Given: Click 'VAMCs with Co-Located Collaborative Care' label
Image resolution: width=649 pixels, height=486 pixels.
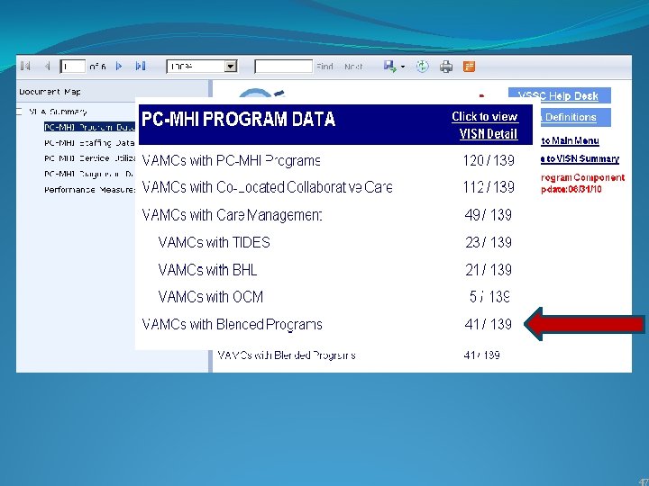Looking at the screenshot, I should [267, 187].
